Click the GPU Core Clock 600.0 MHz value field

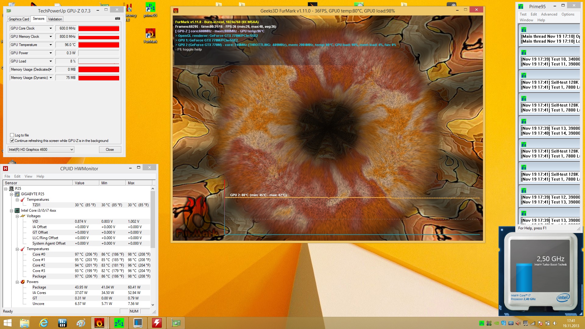(x=66, y=28)
